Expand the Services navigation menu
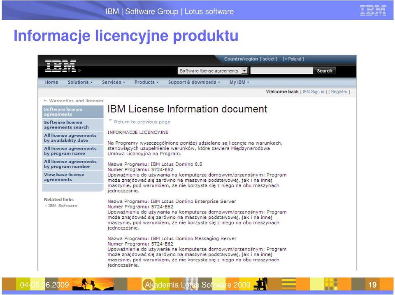 114,82
